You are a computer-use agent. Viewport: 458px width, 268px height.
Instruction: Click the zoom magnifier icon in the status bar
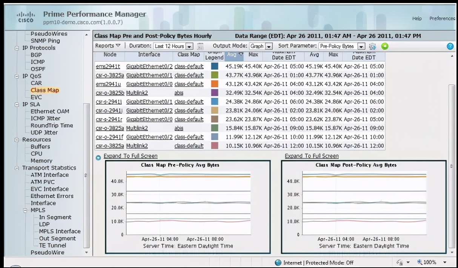tap(420, 262)
